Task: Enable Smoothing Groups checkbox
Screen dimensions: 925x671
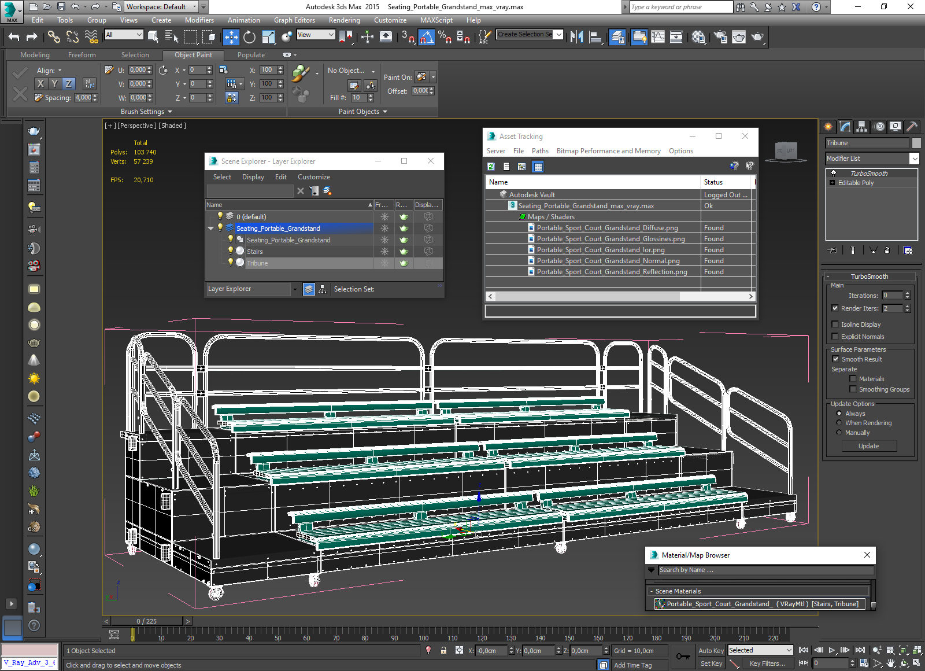Action: (x=853, y=389)
